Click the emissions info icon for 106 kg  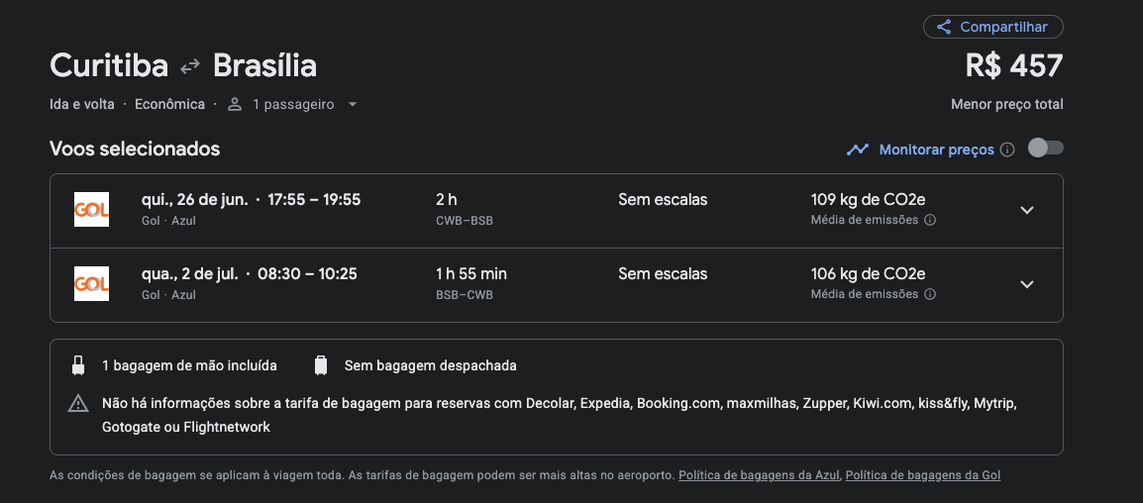click(x=930, y=294)
